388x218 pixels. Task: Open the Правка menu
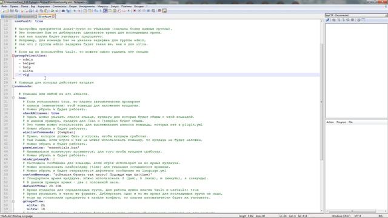14,7
